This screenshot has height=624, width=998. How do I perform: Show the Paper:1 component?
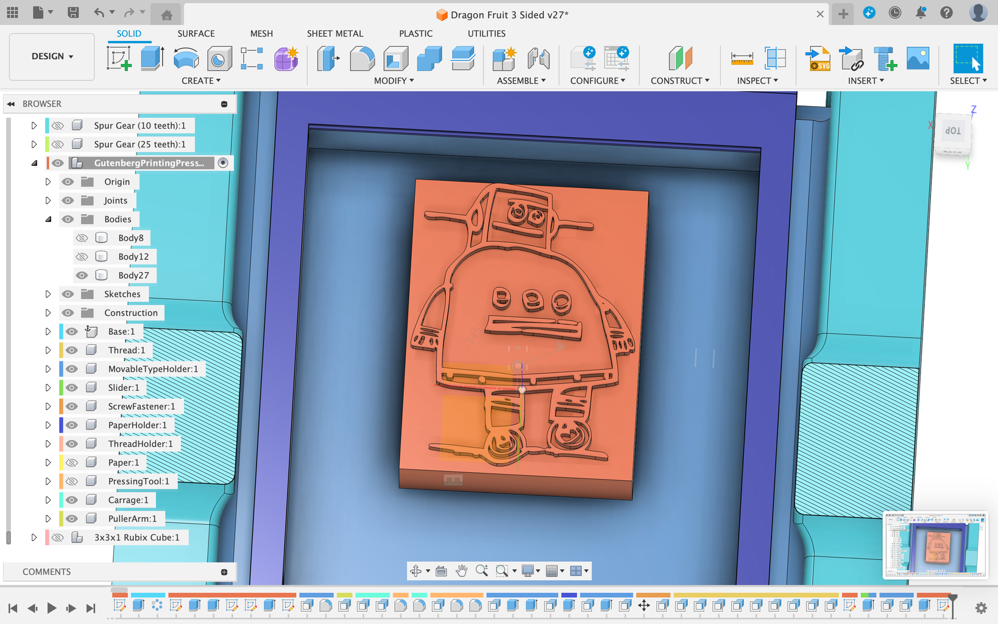[x=71, y=463]
